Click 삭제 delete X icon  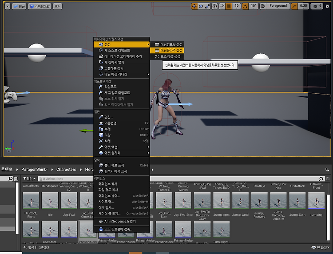click(101, 141)
